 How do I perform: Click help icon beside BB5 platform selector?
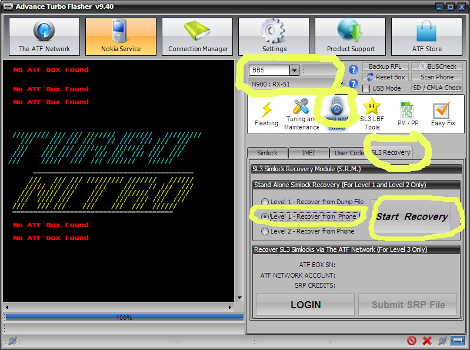[x=354, y=70]
